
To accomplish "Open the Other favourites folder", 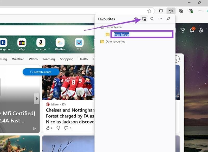I will pos(115,42).
